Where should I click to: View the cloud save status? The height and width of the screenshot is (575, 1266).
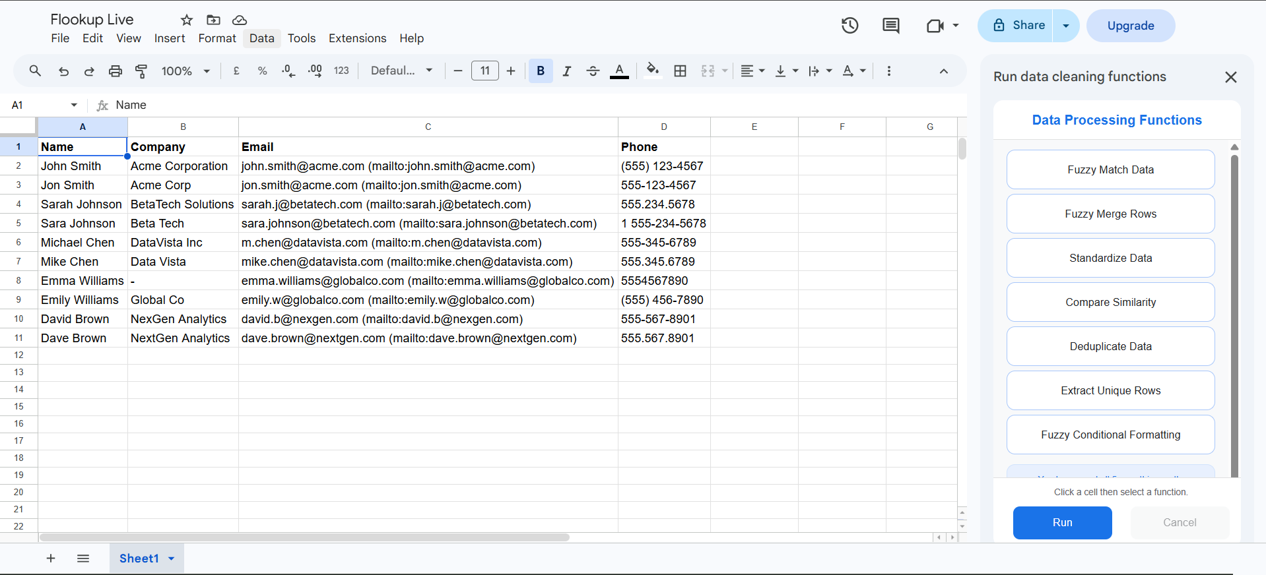pos(240,20)
